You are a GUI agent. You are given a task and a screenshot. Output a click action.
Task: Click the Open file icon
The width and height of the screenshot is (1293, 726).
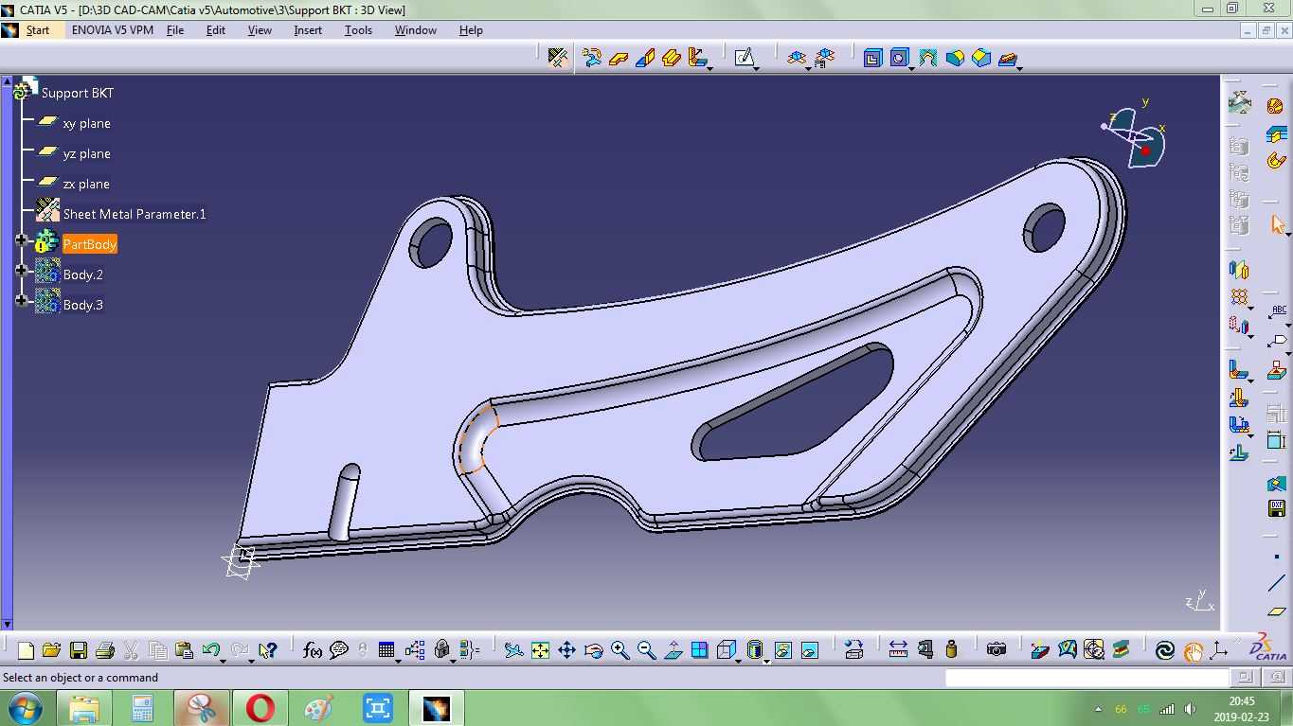click(x=51, y=650)
